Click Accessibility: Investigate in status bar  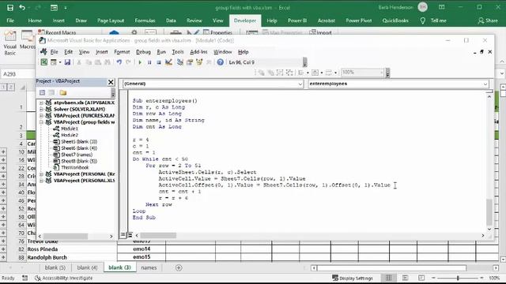pos(63,278)
